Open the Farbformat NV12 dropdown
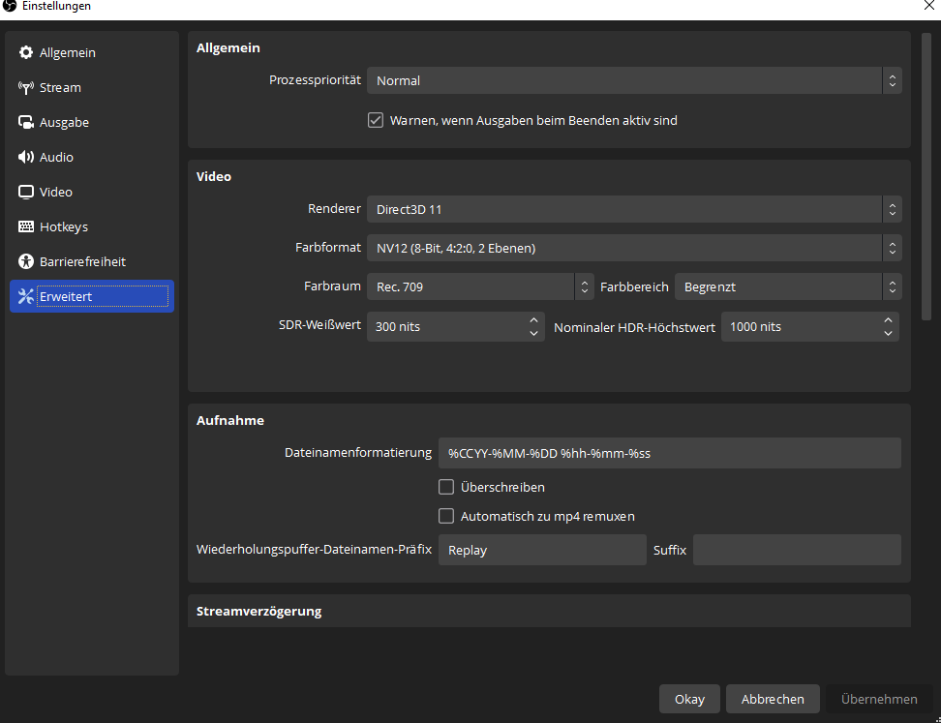 click(x=634, y=248)
